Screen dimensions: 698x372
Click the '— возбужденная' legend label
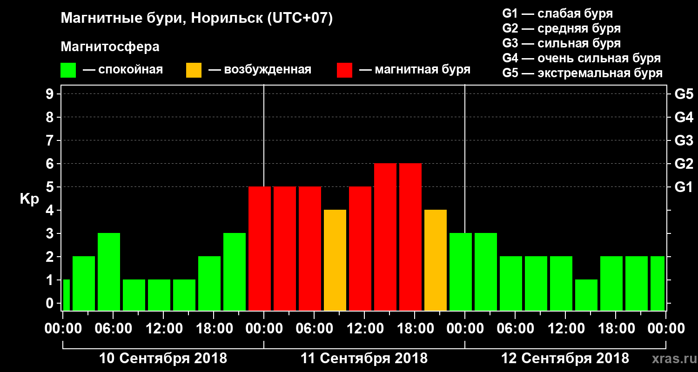(x=260, y=70)
